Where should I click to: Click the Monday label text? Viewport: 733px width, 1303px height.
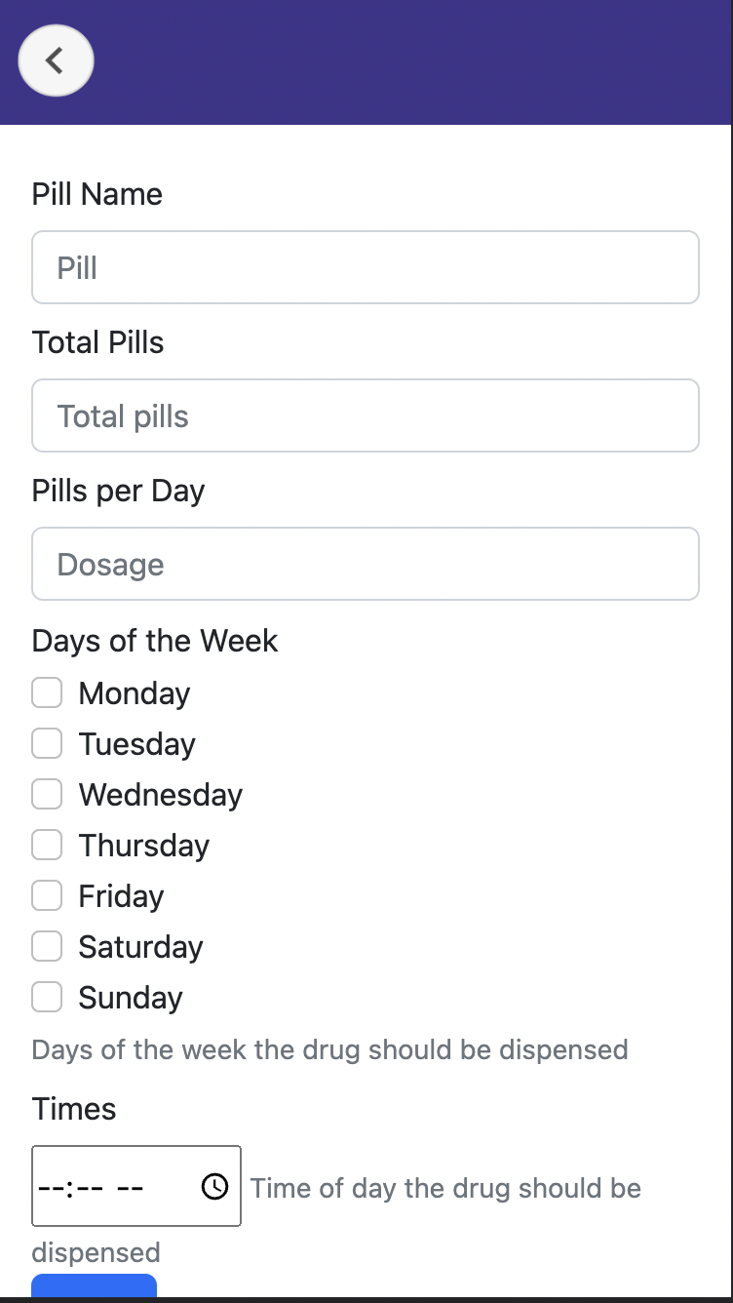pos(134,692)
